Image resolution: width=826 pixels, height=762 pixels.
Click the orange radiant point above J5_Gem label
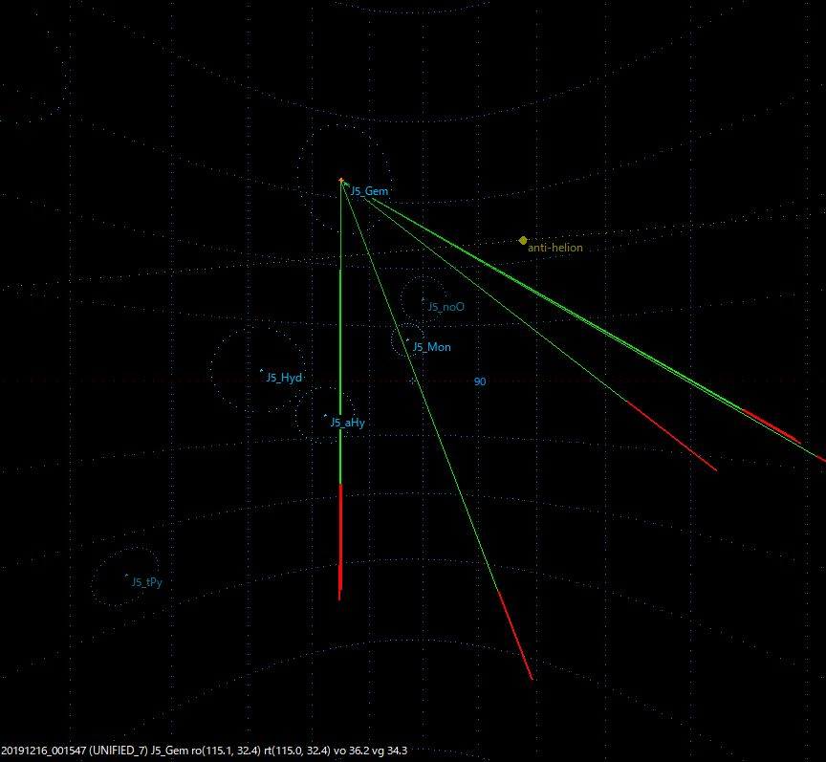point(342,180)
